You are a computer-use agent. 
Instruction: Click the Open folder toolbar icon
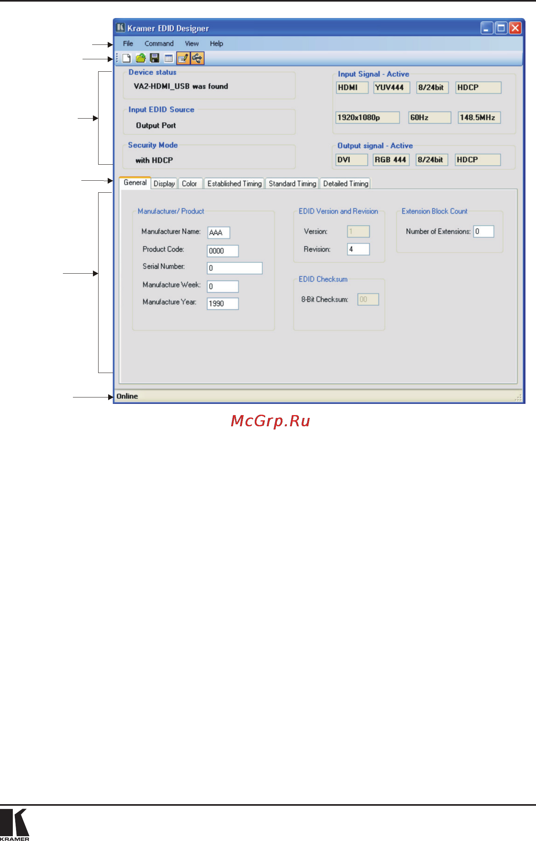(x=141, y=58)
